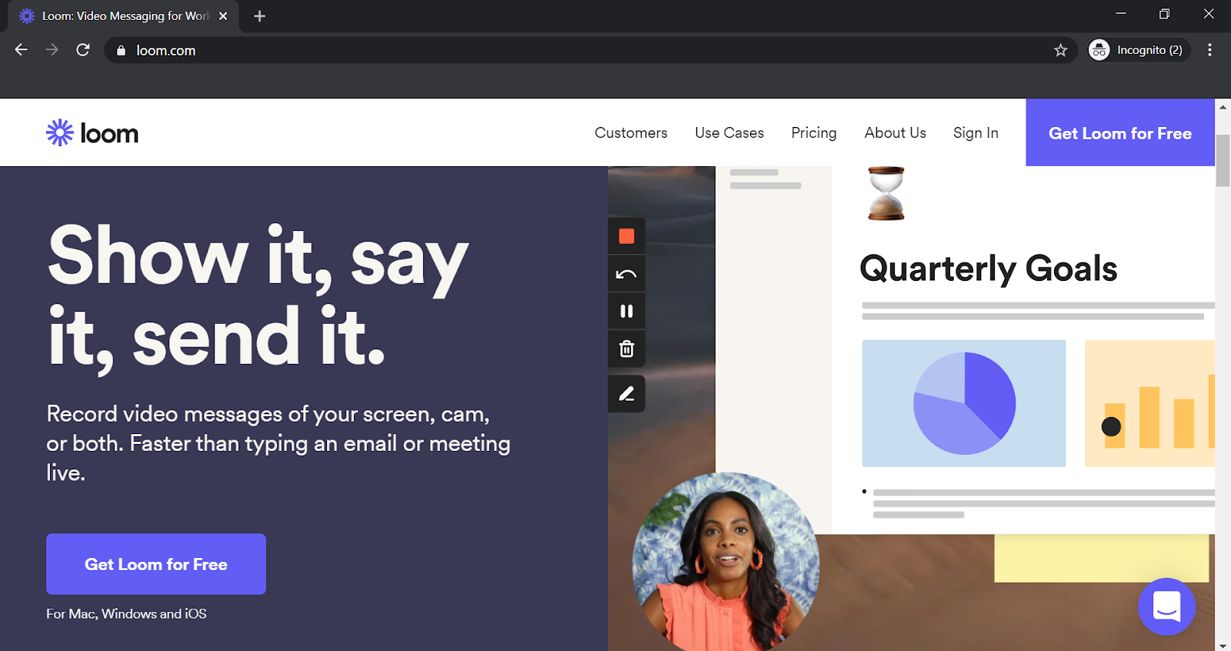This screenshot has height=651, width=1231.
Task: Click scrollbar up arrow
Action: pyautogui.click(x=1223, y=107)
